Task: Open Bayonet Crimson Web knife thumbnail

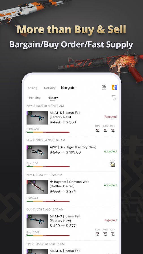Action: point(37,187)
